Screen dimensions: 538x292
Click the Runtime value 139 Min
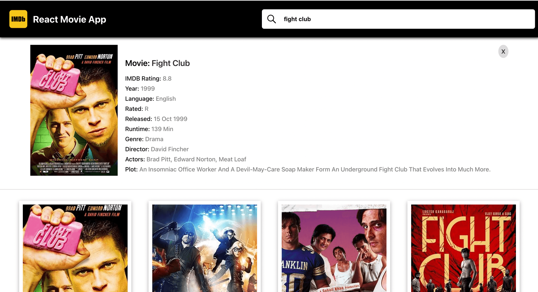pyautogui.click(x=162, y=129)
